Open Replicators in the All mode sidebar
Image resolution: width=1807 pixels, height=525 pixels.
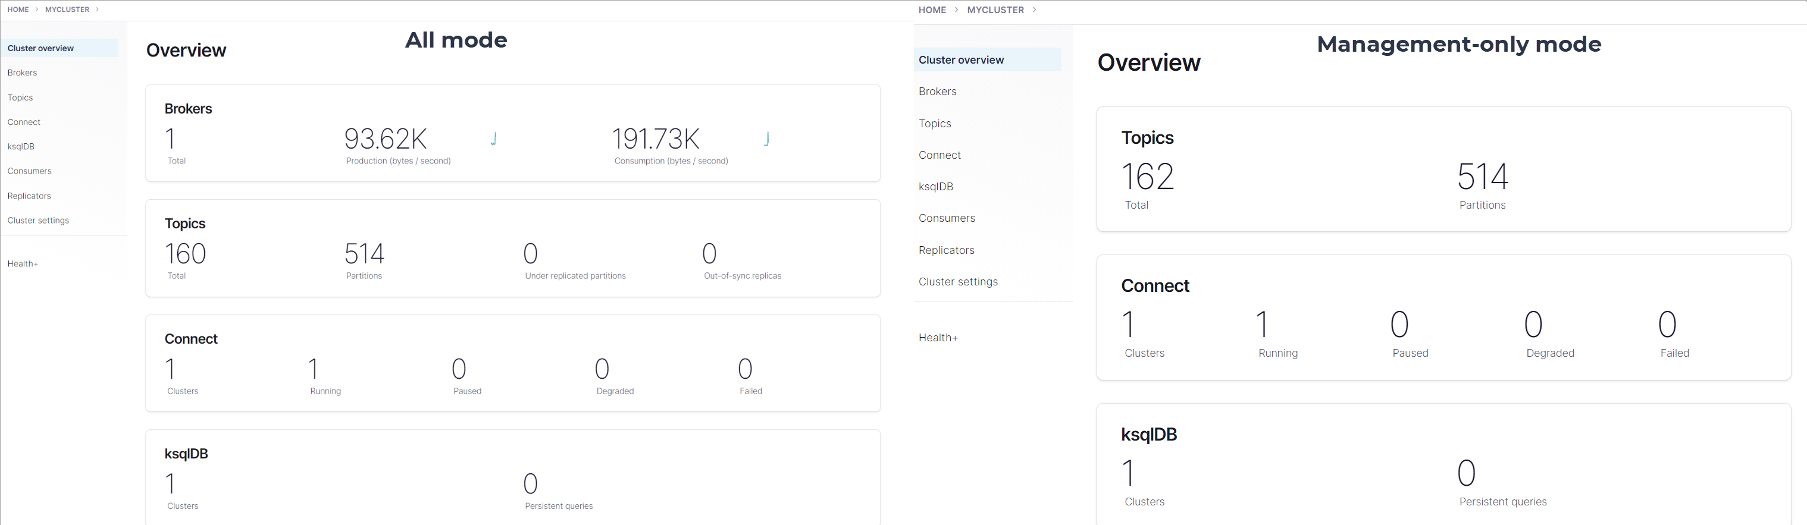point(30,196)
